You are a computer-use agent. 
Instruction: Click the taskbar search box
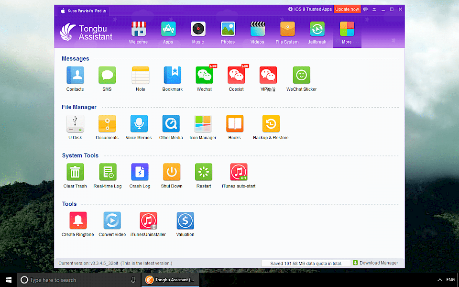[x=79, y=280]
